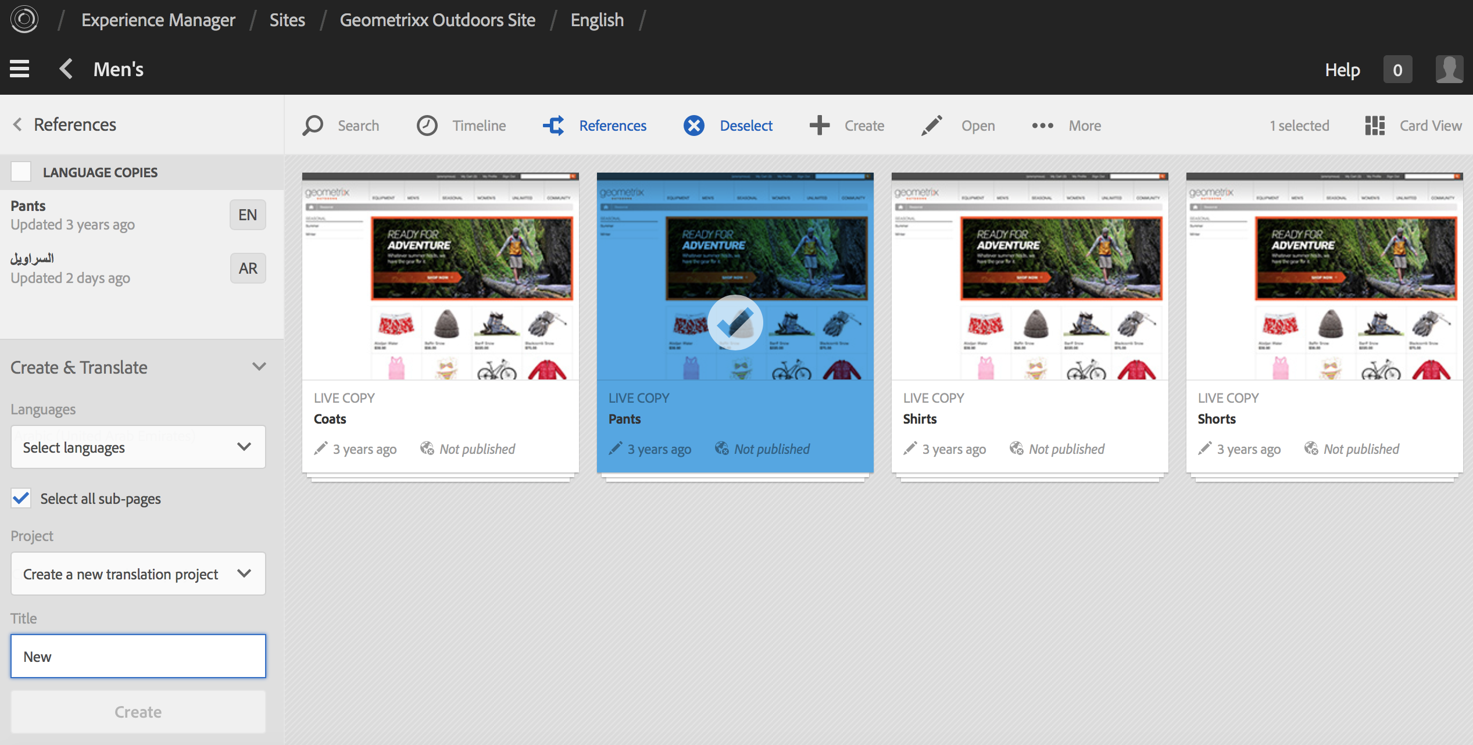Open the user profile avatar
Screen dimensions: 1473x745
click(x=1449, y=70)
